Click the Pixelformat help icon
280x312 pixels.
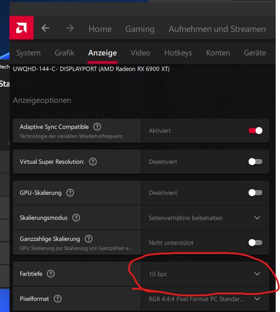58,299
